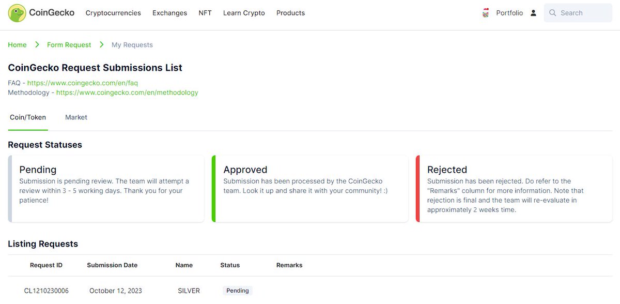The height and width of the screenshot is (304, 620).
Task: Click the magnifier icon in search box
Action: [553, 13]
